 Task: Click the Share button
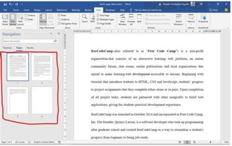pyautogui.click(x=214, y=10)
